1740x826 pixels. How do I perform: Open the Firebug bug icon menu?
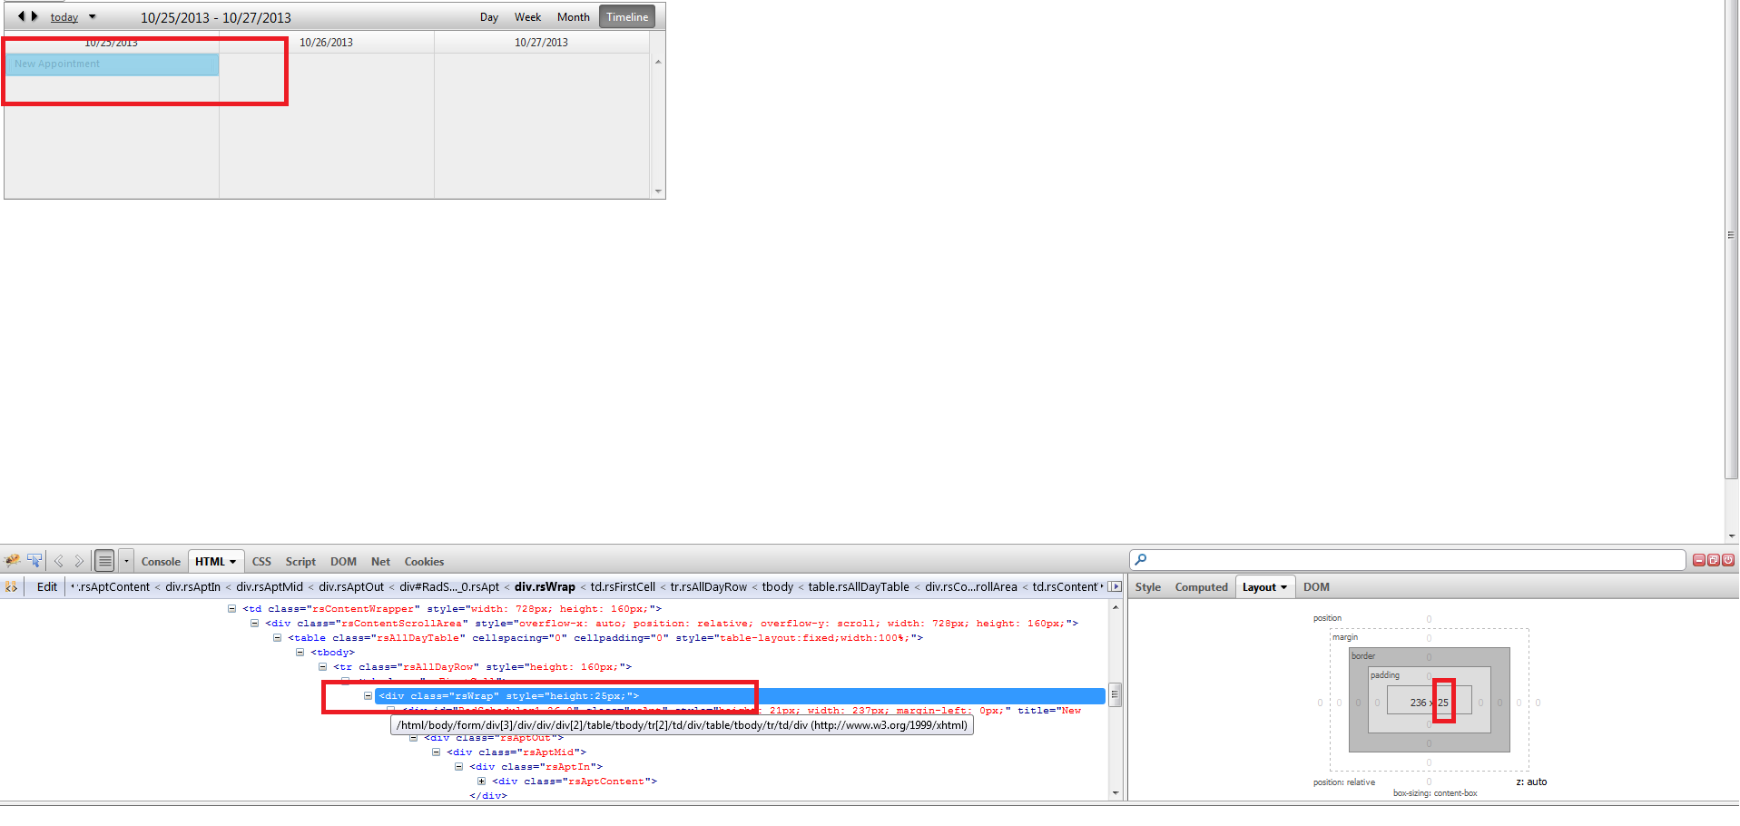pos(13,561)
